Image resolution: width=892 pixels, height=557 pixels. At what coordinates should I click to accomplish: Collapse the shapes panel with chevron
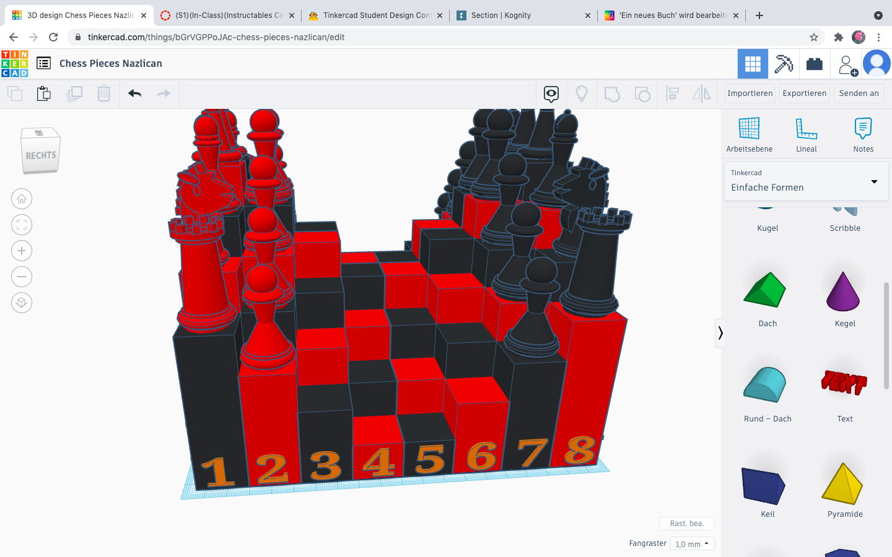click(x=720, y=333)
